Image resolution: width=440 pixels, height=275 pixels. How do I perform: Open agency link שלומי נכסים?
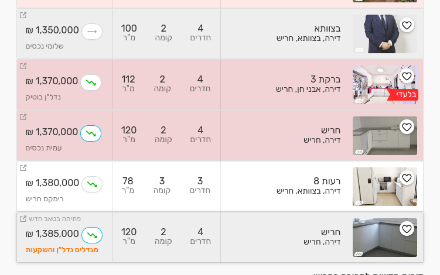pyautogui.click(x=45, y=46)
